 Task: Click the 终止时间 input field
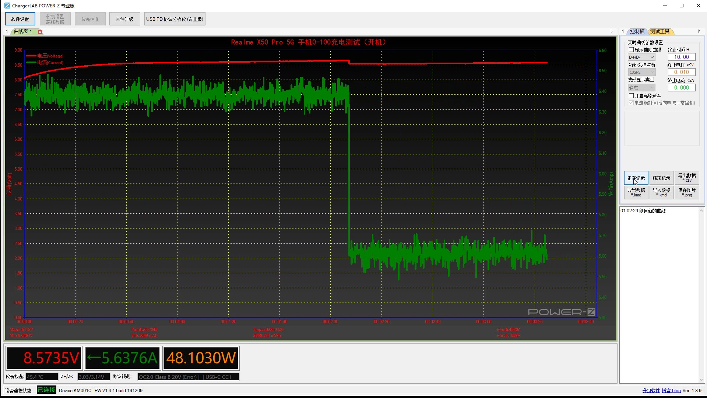[681, 57]
